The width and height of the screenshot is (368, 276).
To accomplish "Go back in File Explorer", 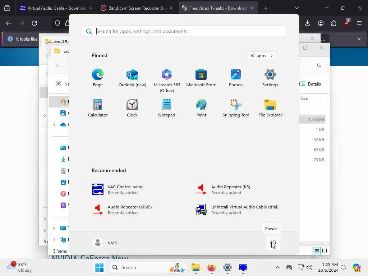I will tap(58, 65).
